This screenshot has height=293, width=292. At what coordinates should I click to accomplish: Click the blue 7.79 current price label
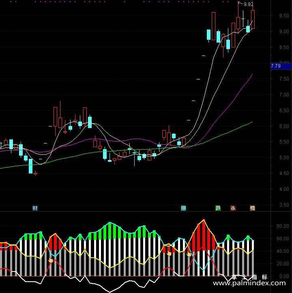281,66
